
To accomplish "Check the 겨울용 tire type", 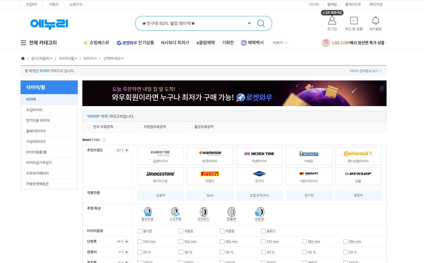I will (181, 231).
